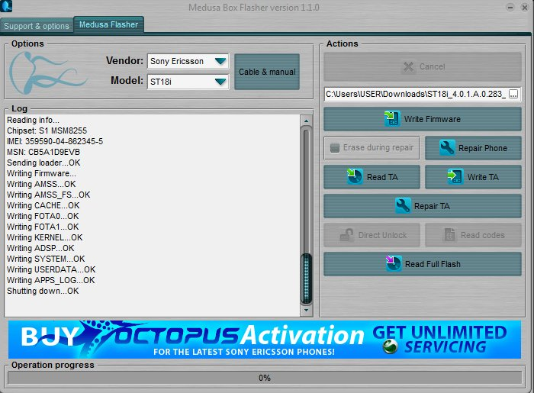Image resolution: width=534 pixels, height=393 pixels.
Task: Minimize the Medusa Box Flasher window
Action: click(510, 7)
